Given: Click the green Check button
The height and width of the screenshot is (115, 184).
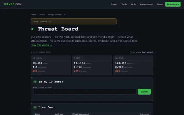Looking at the screenshot, I should coord(144,92).
